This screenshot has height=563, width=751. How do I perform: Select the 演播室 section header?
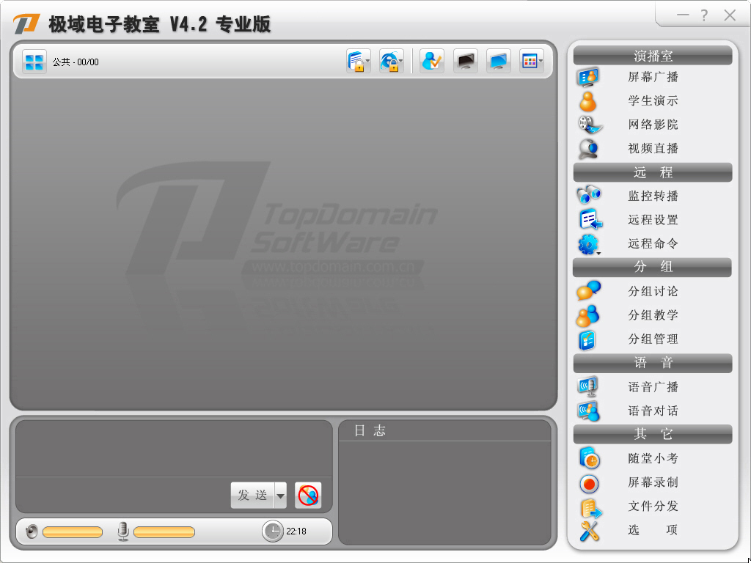pos(652,56)
